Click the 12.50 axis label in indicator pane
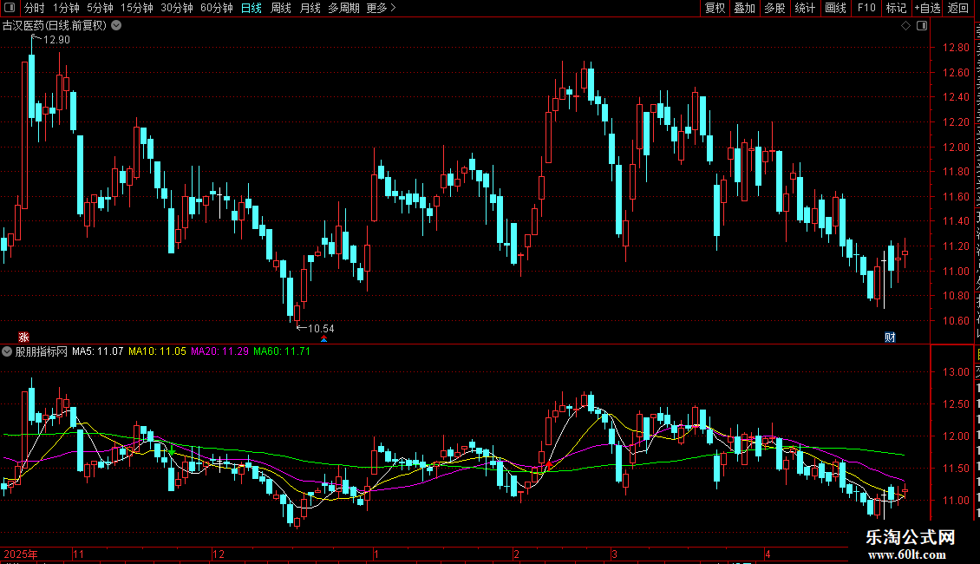The width and height of the screenshot is (980, 564). (x=956, y=404)
